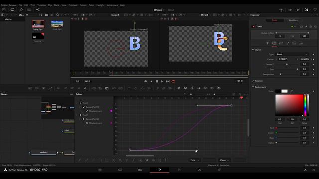Add a Rectangle mask from the Fusion toolbar
This screenshot has height=179, width=319.
pos(129,88)
